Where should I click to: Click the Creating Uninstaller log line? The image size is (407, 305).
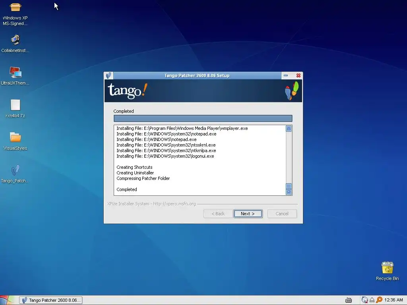(135, 173)
